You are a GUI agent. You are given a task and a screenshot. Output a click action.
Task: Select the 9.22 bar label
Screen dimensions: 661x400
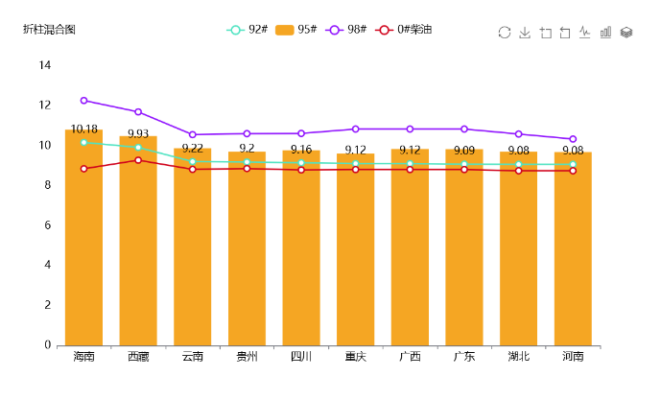(x=193, y=149)
